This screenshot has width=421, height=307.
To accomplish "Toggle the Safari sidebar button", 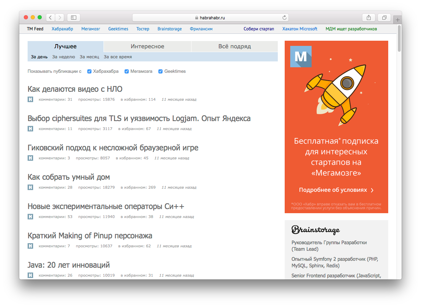I will click(74, 18).
